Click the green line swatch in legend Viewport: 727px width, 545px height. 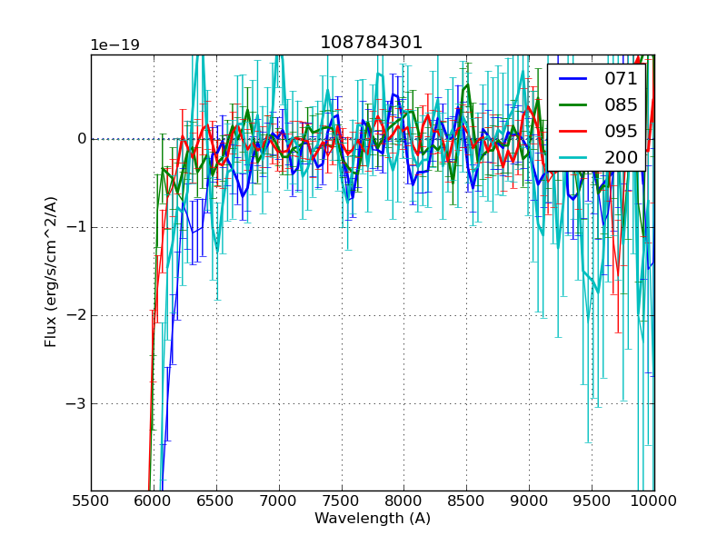point(574,104)
